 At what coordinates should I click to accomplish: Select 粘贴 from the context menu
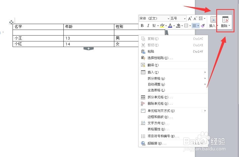[x=151, y=51]
